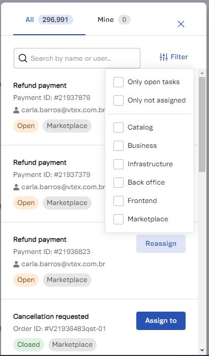Click the scrollbar down arrow
The width and height of the screenshot is (209, 356).
tap(202, 350)
